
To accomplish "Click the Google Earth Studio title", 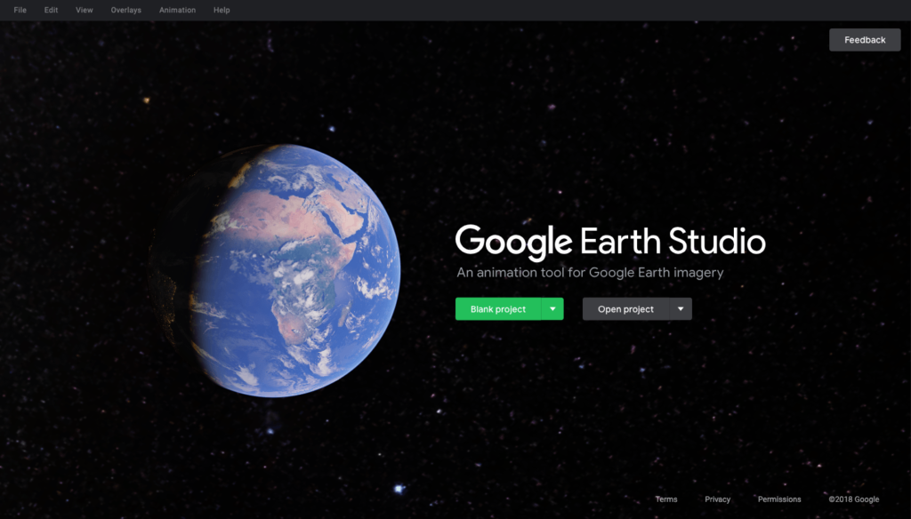I will click(x=610, y=242).
